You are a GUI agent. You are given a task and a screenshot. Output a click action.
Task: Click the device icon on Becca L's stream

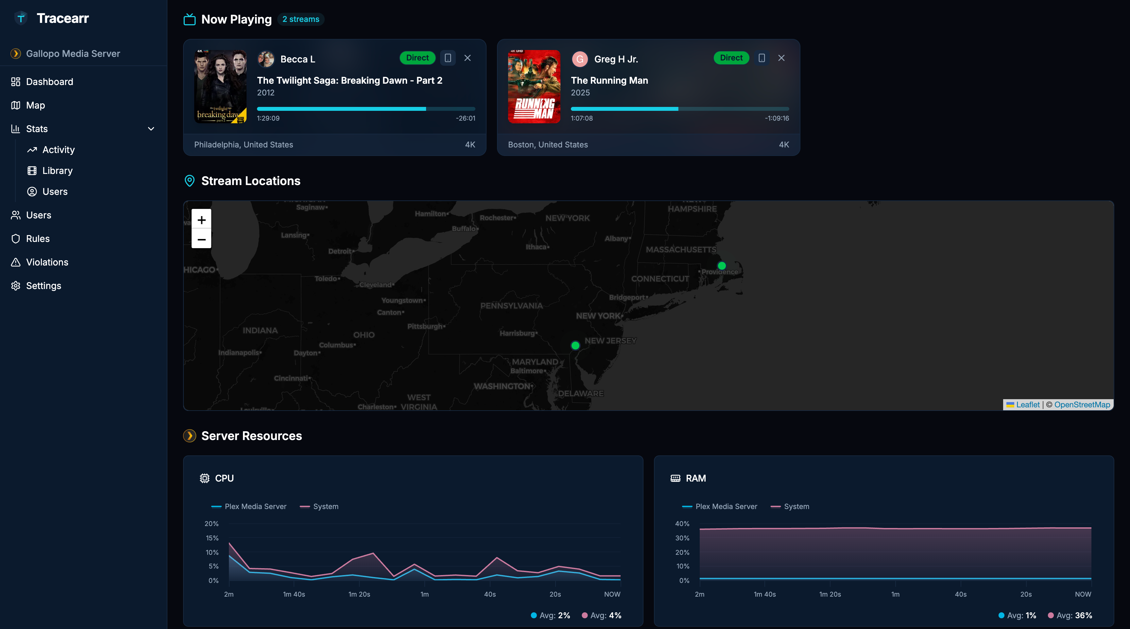447,58
